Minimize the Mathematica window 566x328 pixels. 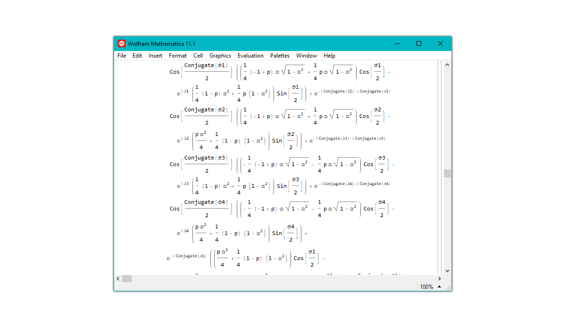397,43
